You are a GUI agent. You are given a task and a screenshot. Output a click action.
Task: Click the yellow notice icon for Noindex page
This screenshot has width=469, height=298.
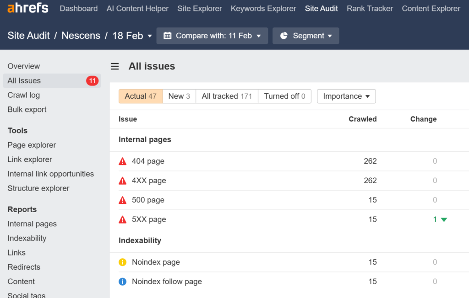pos(123,262)
